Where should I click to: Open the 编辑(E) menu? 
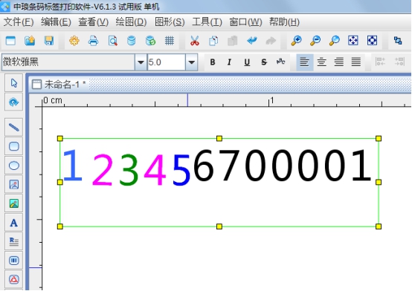[56, 22]
